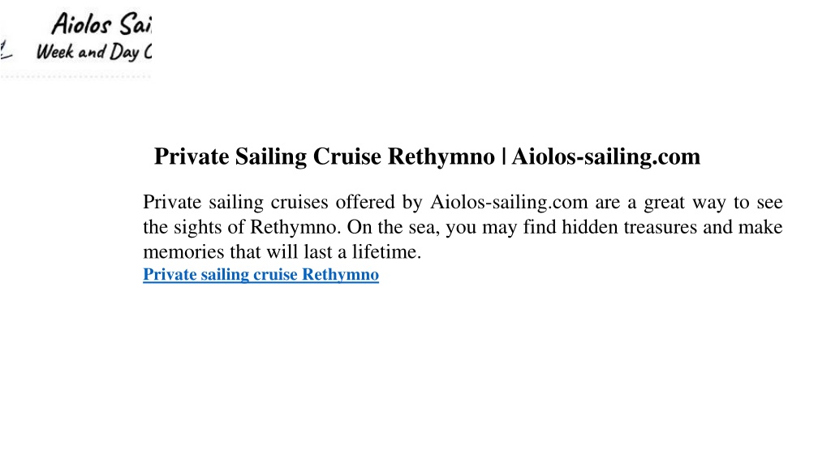Click the partial boat icon beside the logo
This screenshot has height=467, width=831.
tap(6, 51)
